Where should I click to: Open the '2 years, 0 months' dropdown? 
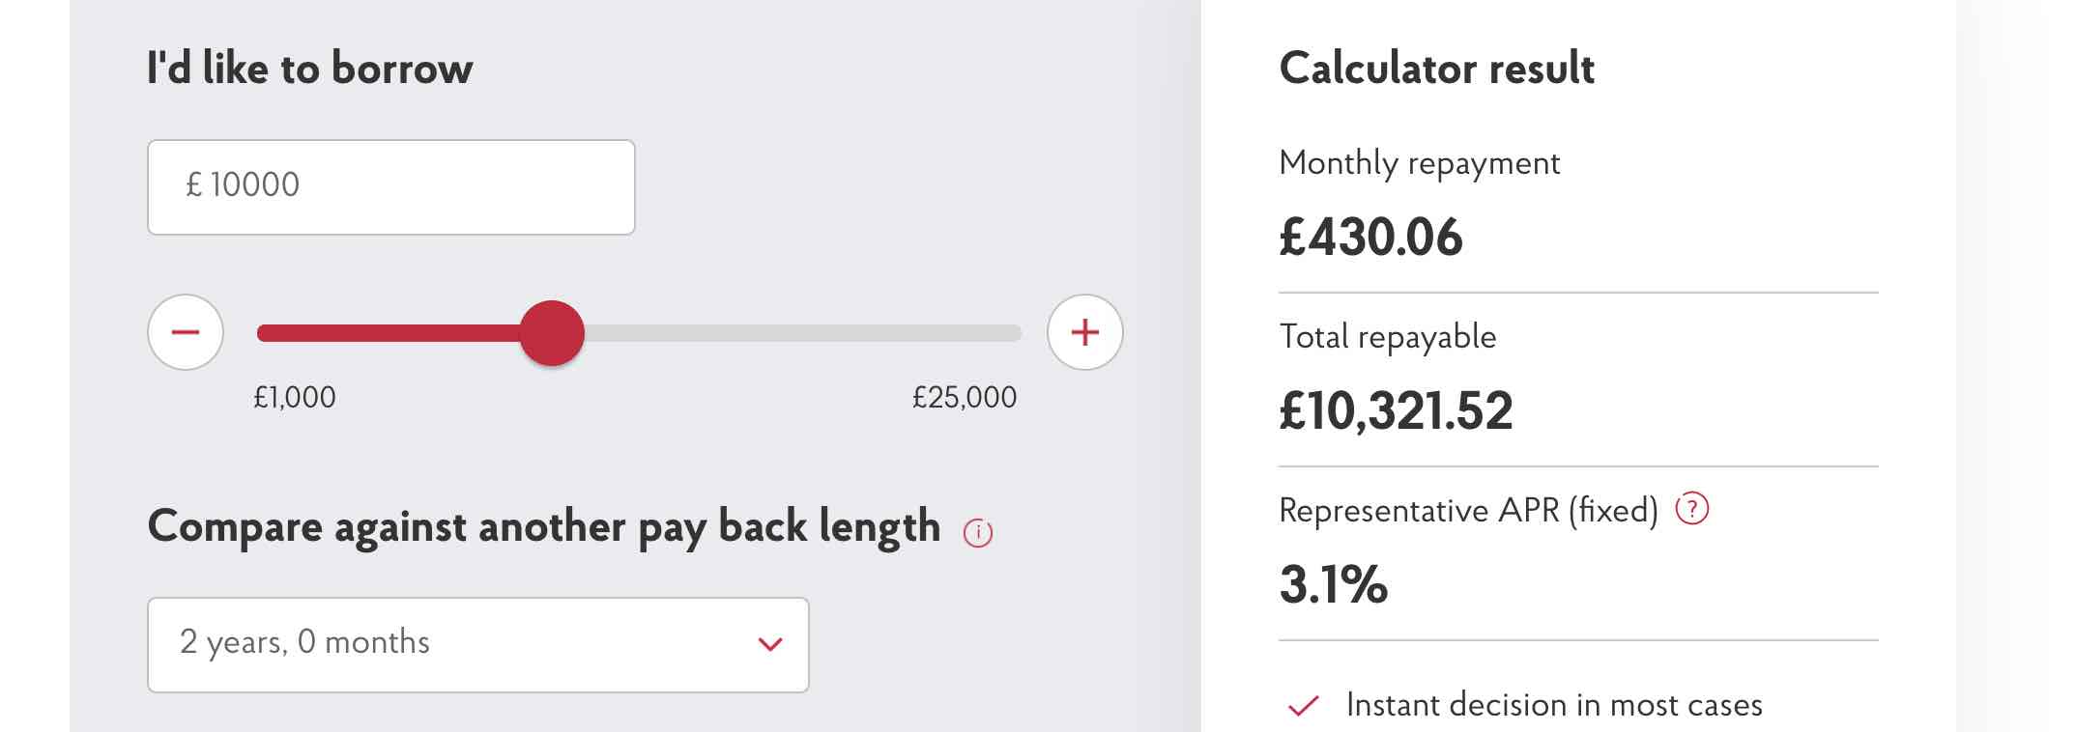pyautogui.click(x=478, y=645)
